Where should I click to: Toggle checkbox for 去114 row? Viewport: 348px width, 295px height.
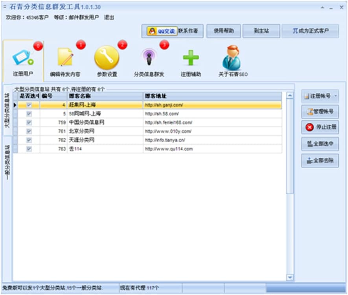click(x=29, y=149)
